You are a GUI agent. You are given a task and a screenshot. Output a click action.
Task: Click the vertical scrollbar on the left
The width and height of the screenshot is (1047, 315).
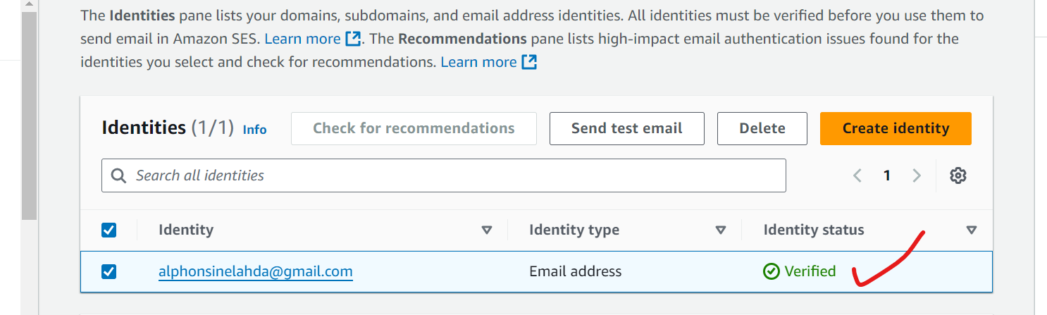pos(29,113)
